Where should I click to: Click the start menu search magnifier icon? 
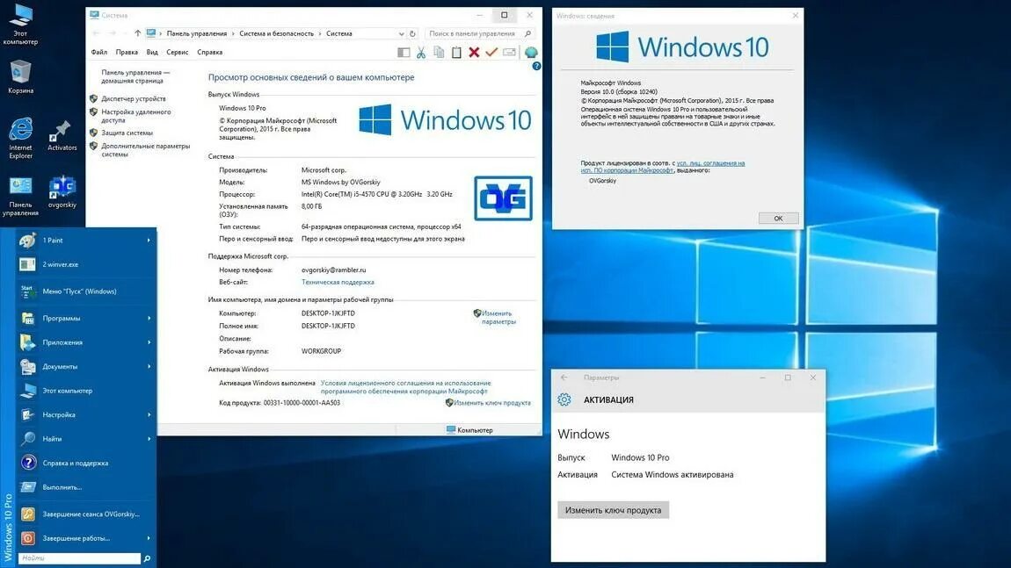(x=147, y=558)
